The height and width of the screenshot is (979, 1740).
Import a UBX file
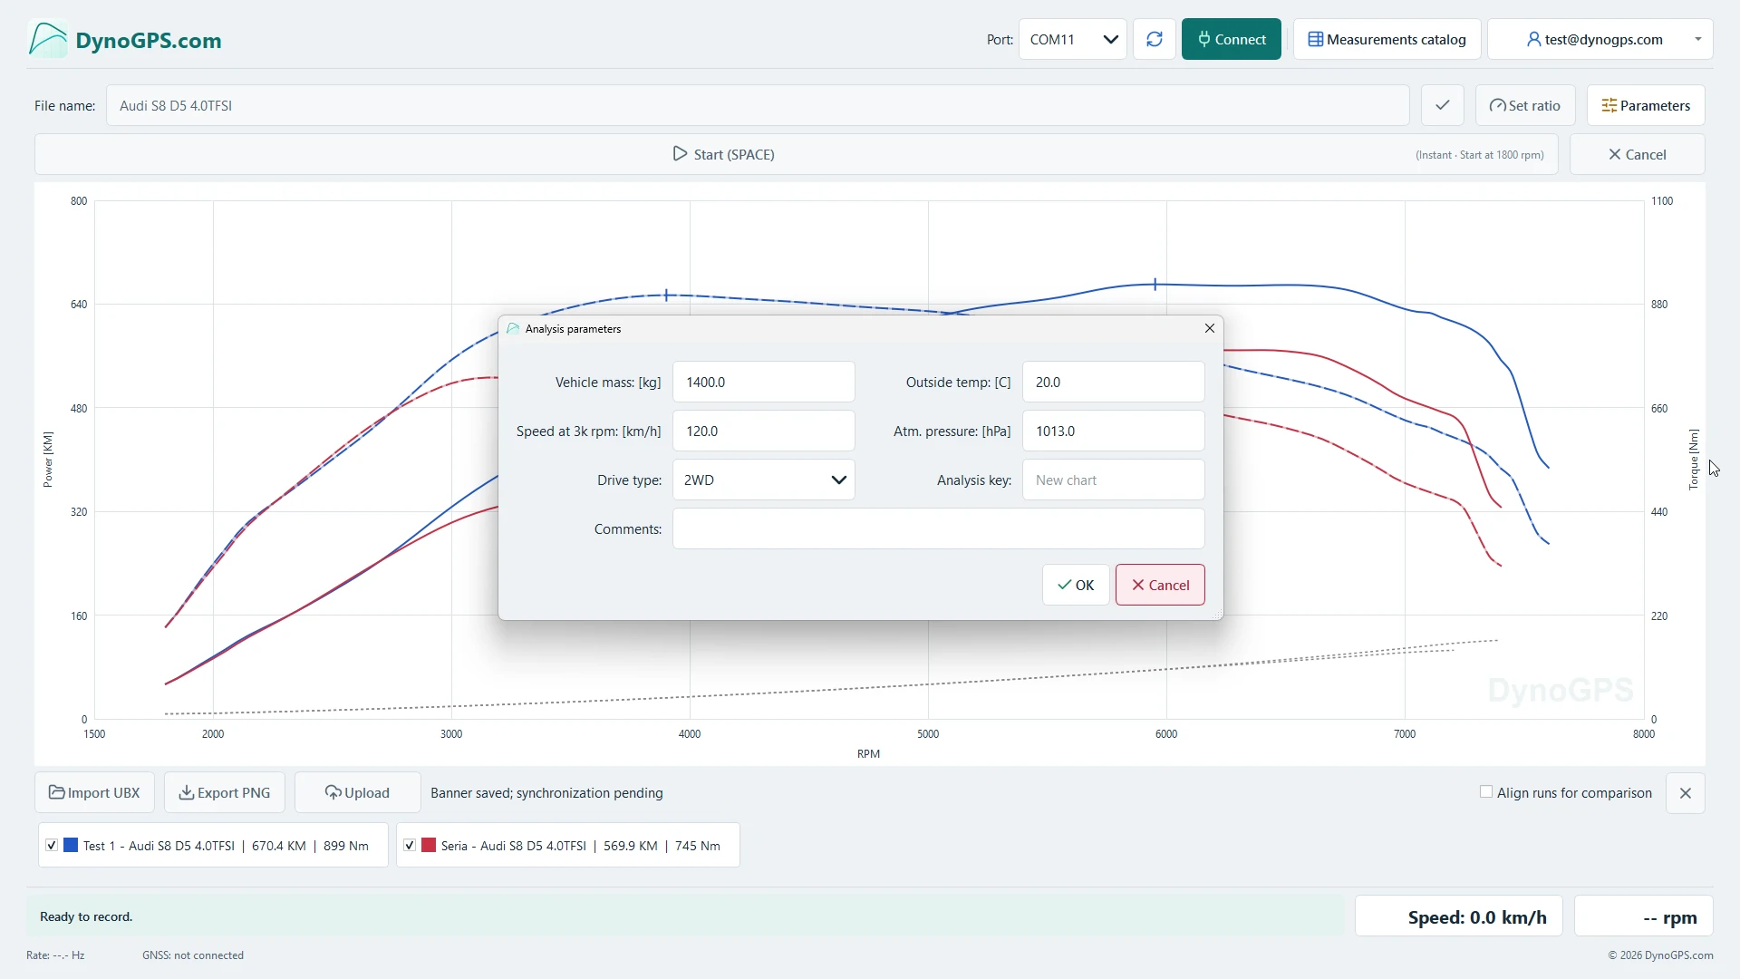94,793
